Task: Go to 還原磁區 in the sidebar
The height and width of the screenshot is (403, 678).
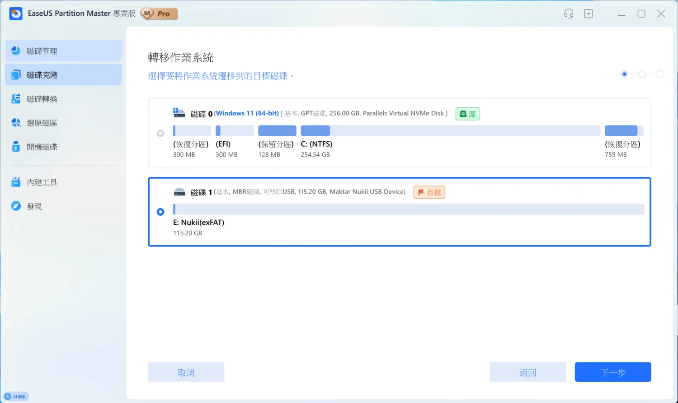Action: [63, 122]
